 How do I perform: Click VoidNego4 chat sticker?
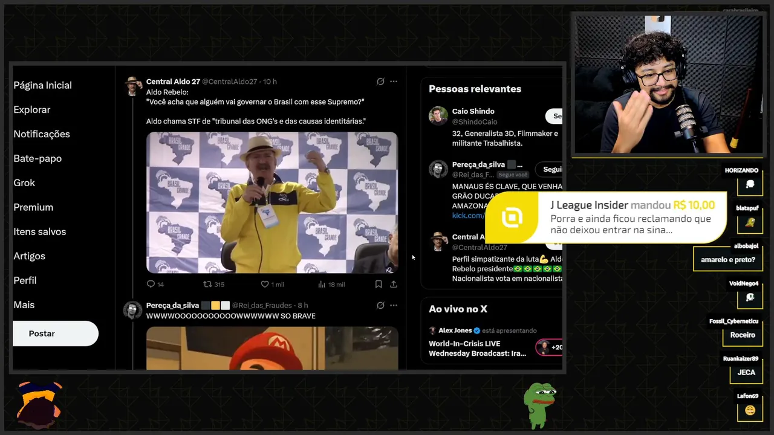(x=750, y=297)
